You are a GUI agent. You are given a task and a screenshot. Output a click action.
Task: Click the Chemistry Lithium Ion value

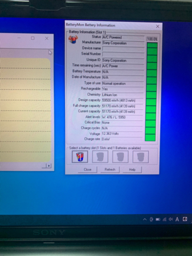click(x=122, y=95)
